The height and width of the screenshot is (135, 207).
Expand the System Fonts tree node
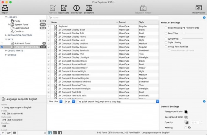point(9,24)
